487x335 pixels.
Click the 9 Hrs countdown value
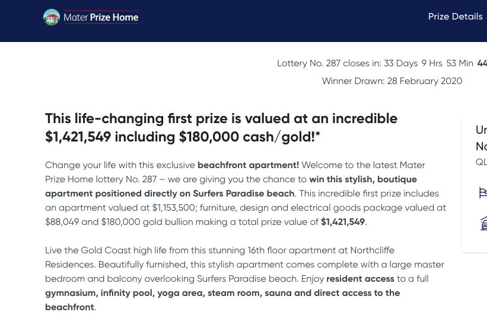(x=432, y=63)
